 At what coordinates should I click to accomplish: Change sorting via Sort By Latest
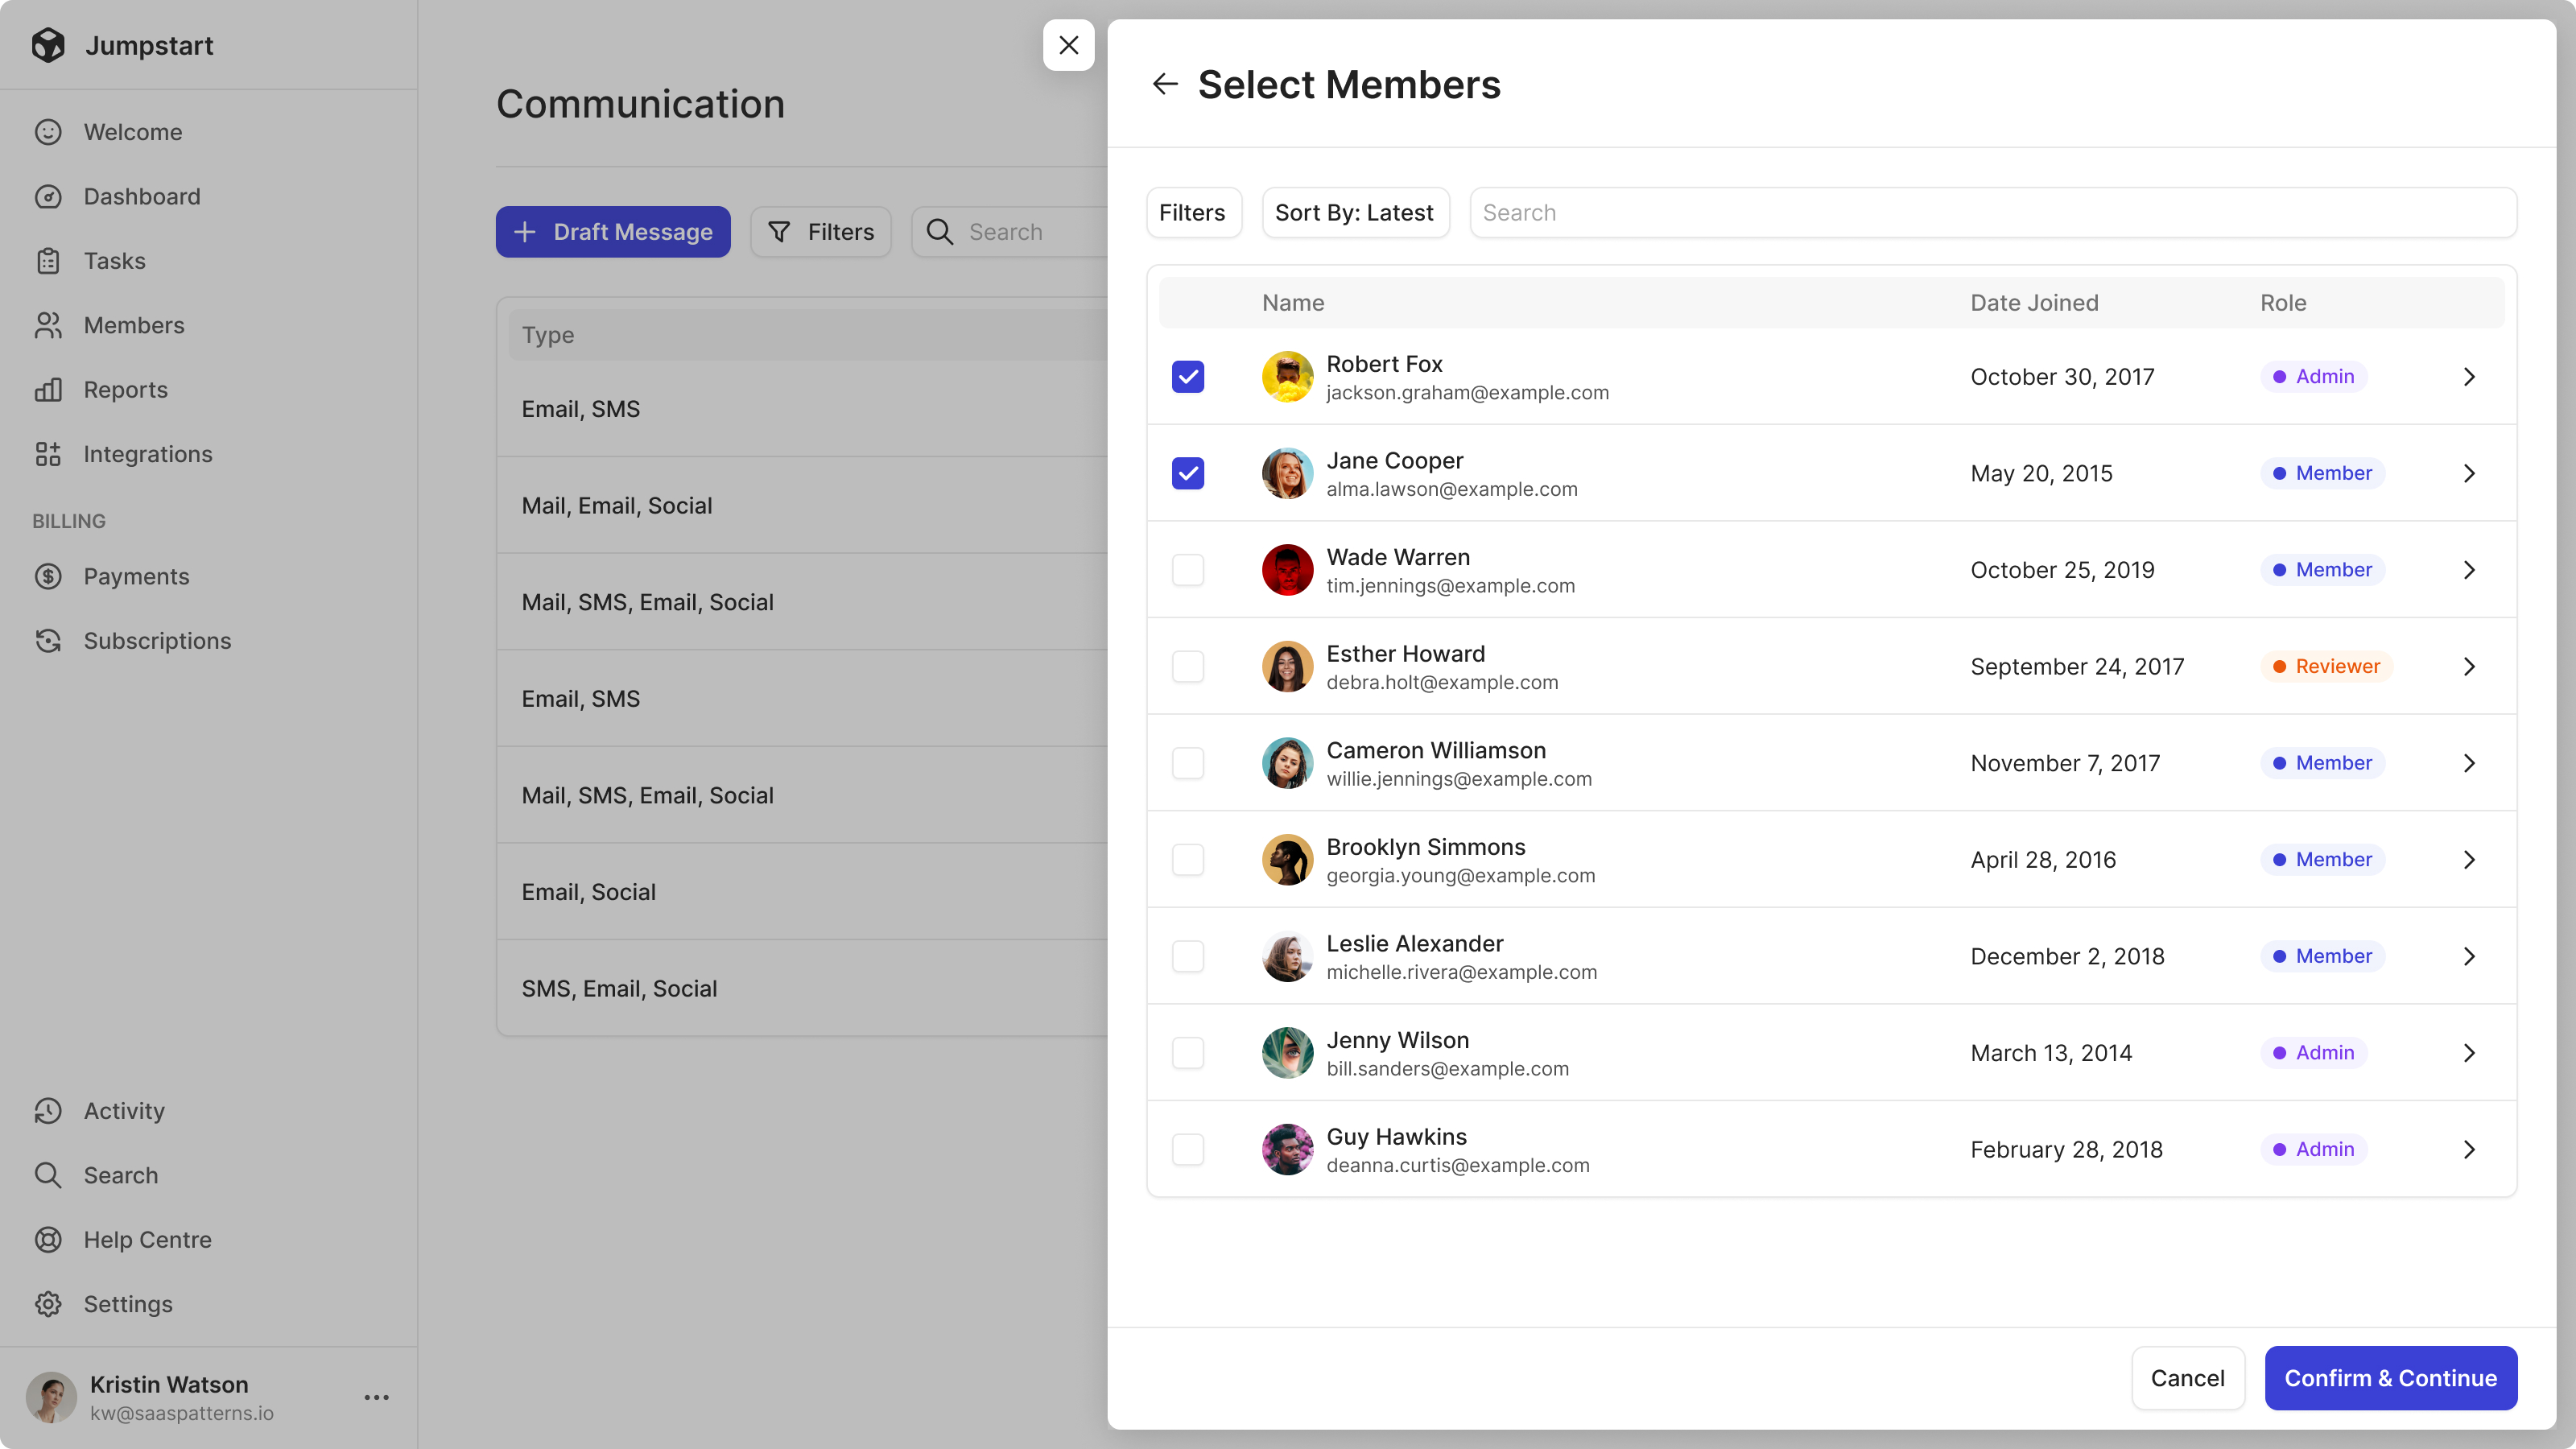click(1353, 213)
